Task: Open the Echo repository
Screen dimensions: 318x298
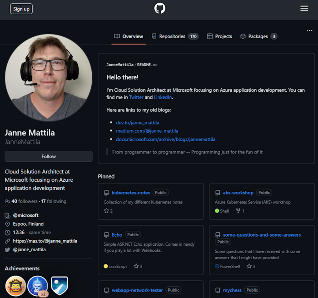Action: point(117,235)
